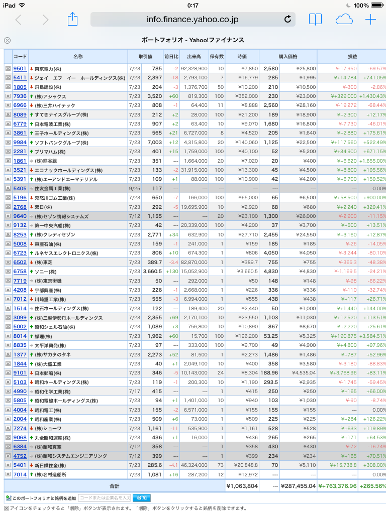Open stock code 8014 link
The image size is (386, 514).
pyautogui.click(x=20, y=336)
